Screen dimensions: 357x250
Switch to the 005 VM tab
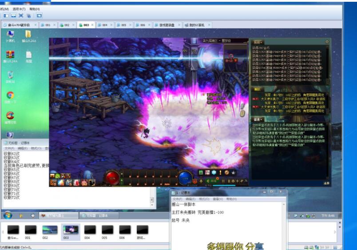pos(123,25)
